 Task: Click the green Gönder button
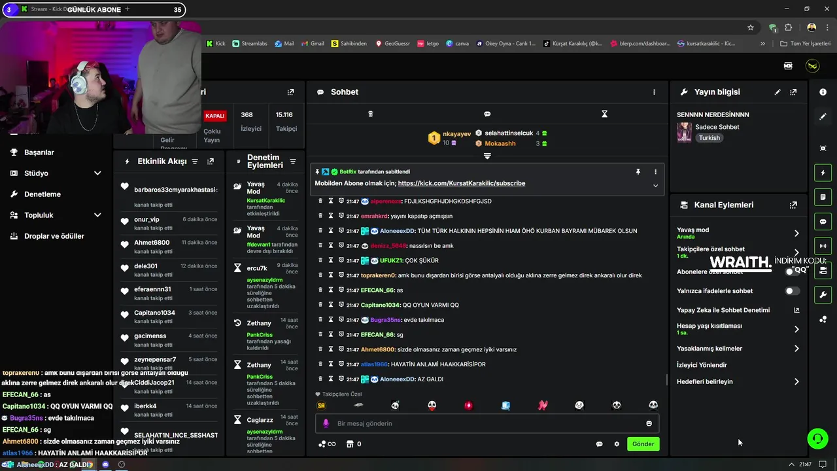643,444
